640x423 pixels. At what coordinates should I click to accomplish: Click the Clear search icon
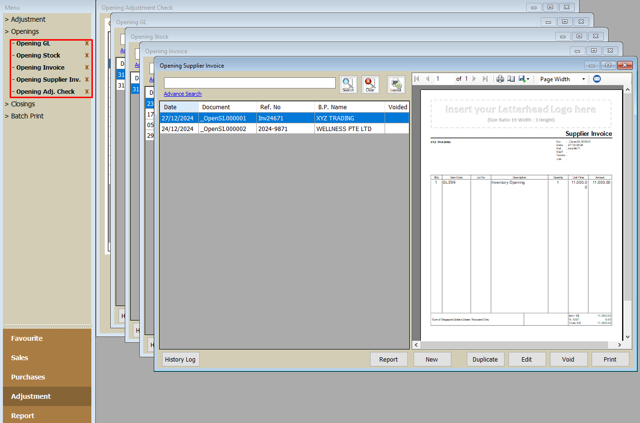click(370, 84)
